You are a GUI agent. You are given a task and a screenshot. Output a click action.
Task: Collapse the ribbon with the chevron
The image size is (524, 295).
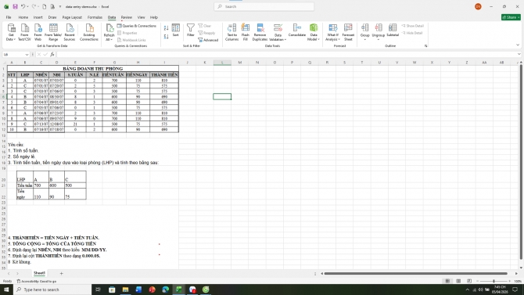click(518, 45)
